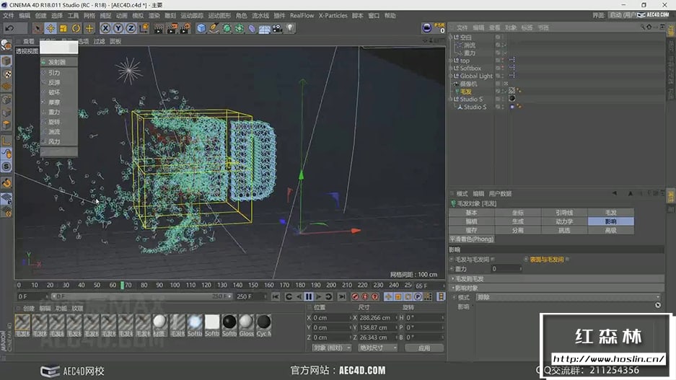Open the X-Particles menu
The width and height of the screenshot is (676, 380).
click(333, 15)
